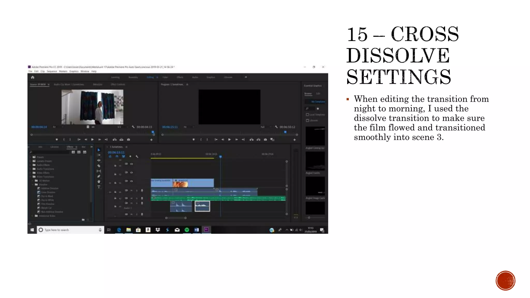The height and width of the screenshot is (298, 530).
Task: Collapse the Video Transitions folder
Action: (x=30, y=177)
